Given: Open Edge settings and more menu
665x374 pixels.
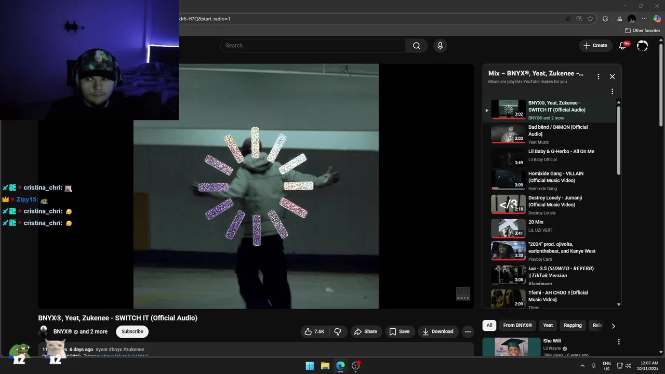Looking at the screenshot, I should tap(645, 19).
